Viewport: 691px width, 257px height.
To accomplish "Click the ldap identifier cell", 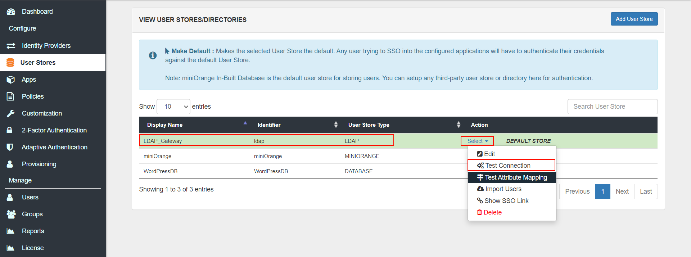I will (259, 141).
